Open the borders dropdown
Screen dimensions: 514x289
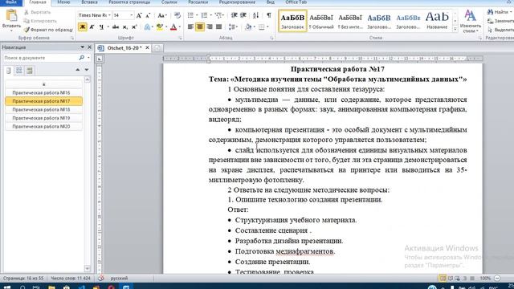pyautogui.click(x=267, y=26)
